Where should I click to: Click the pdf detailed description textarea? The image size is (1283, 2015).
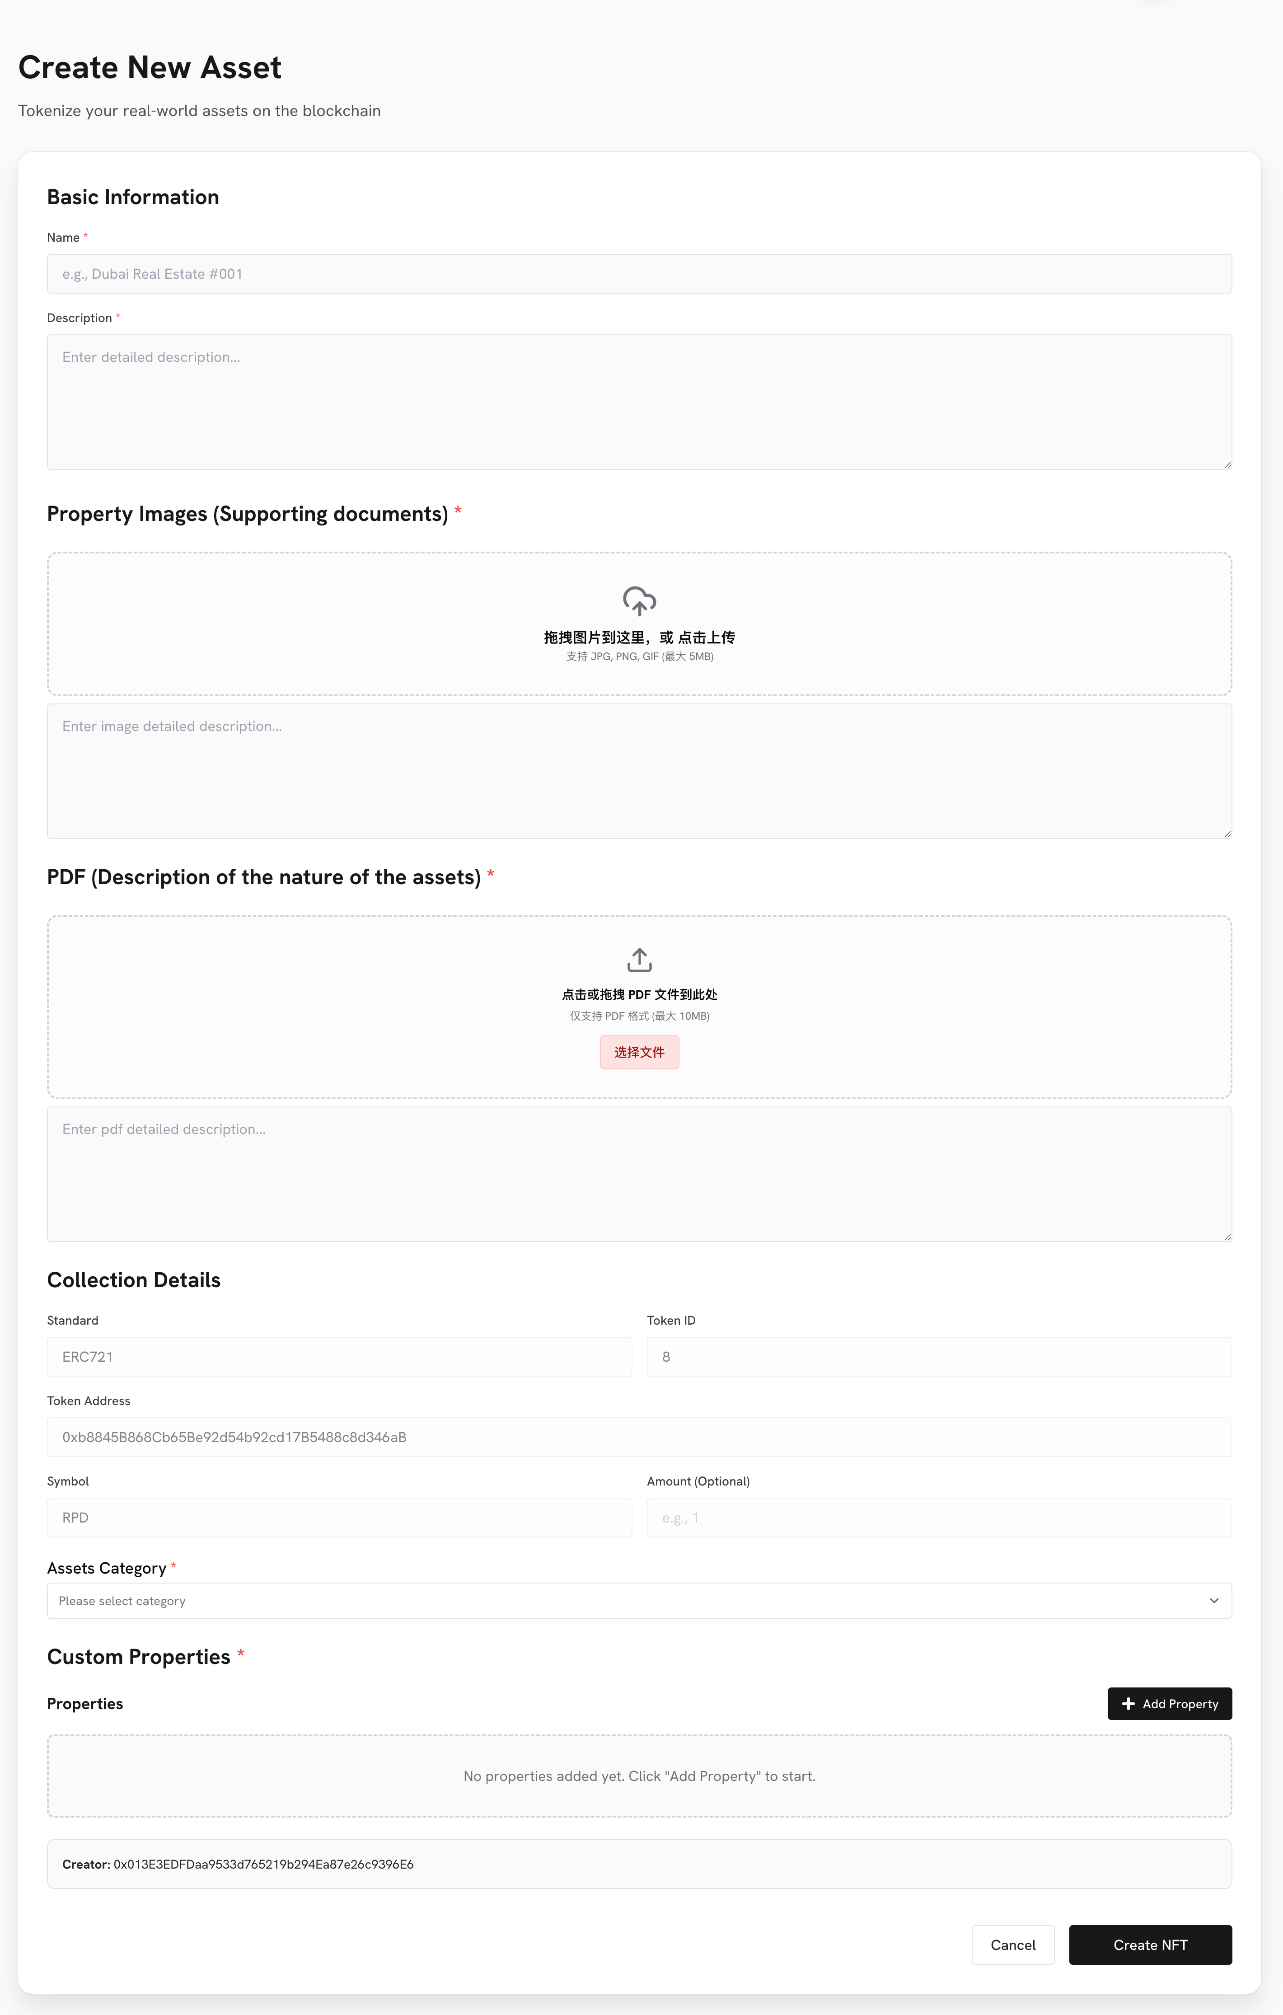point(639,1174)
